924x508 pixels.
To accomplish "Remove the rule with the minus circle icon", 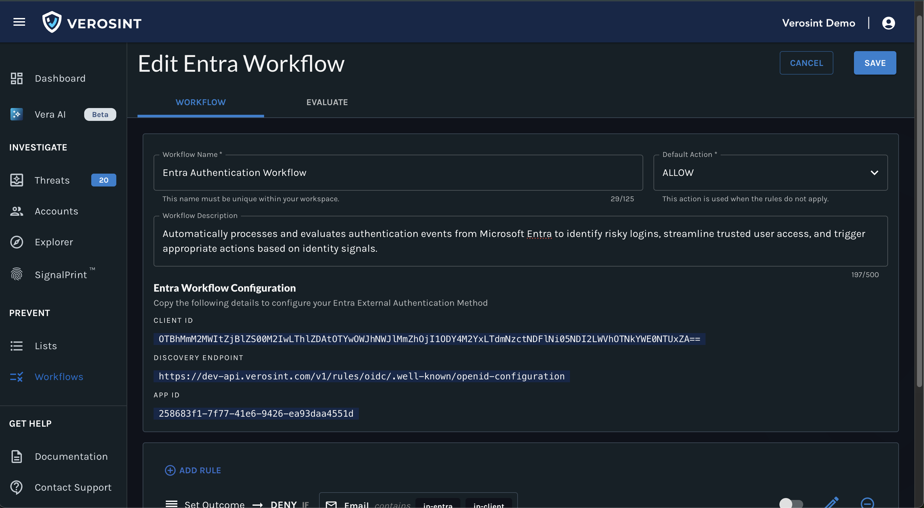I will coord(867,503).
